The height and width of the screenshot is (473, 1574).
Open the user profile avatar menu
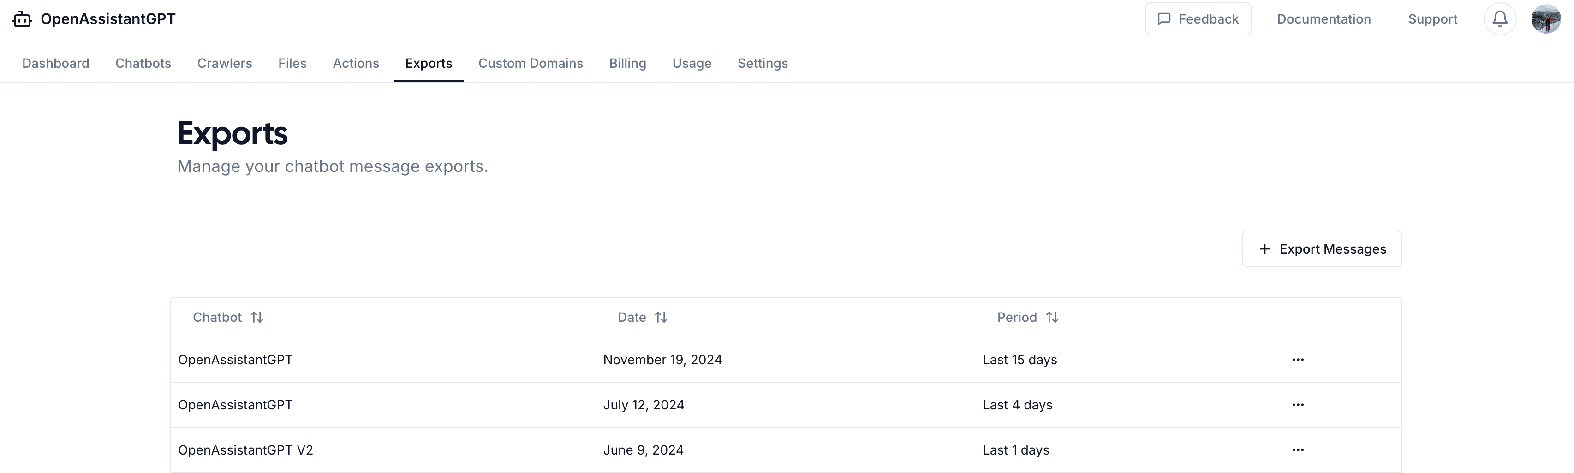tap(1545, 19)
